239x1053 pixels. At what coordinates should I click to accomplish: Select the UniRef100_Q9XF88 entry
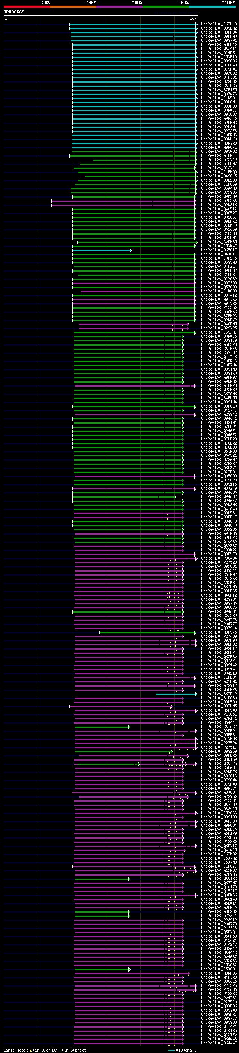point(218,106)
